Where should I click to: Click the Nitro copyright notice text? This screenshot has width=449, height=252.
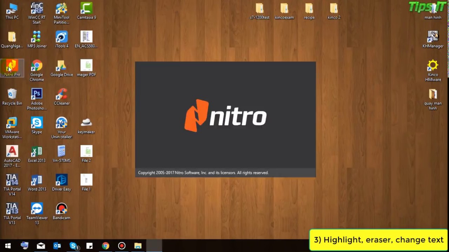coord(203,173)
